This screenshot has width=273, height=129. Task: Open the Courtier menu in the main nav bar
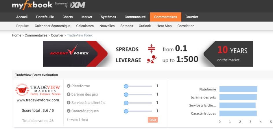pos(192,17)
